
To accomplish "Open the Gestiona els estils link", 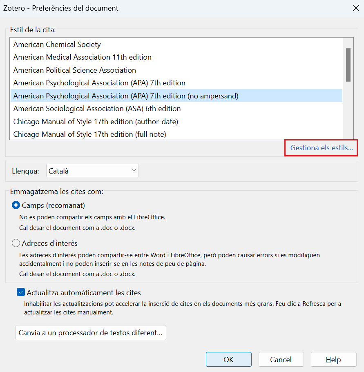I will coord(322,148).
